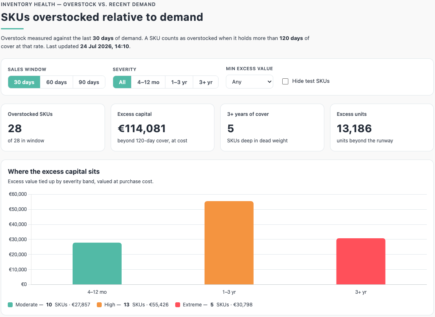Click the €30,000 axis label
The width and height of the screenshot is (435, 317).
[x=18, y=239]
